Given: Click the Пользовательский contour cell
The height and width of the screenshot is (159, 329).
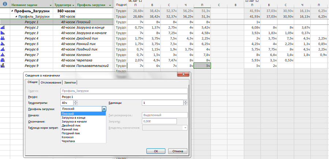Looking at the screenshot, I should coord(95,66).
